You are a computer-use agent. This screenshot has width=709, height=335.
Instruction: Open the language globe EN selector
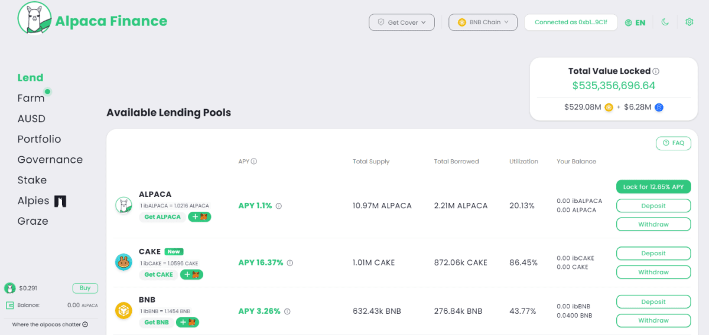click(x=635, y=22)
